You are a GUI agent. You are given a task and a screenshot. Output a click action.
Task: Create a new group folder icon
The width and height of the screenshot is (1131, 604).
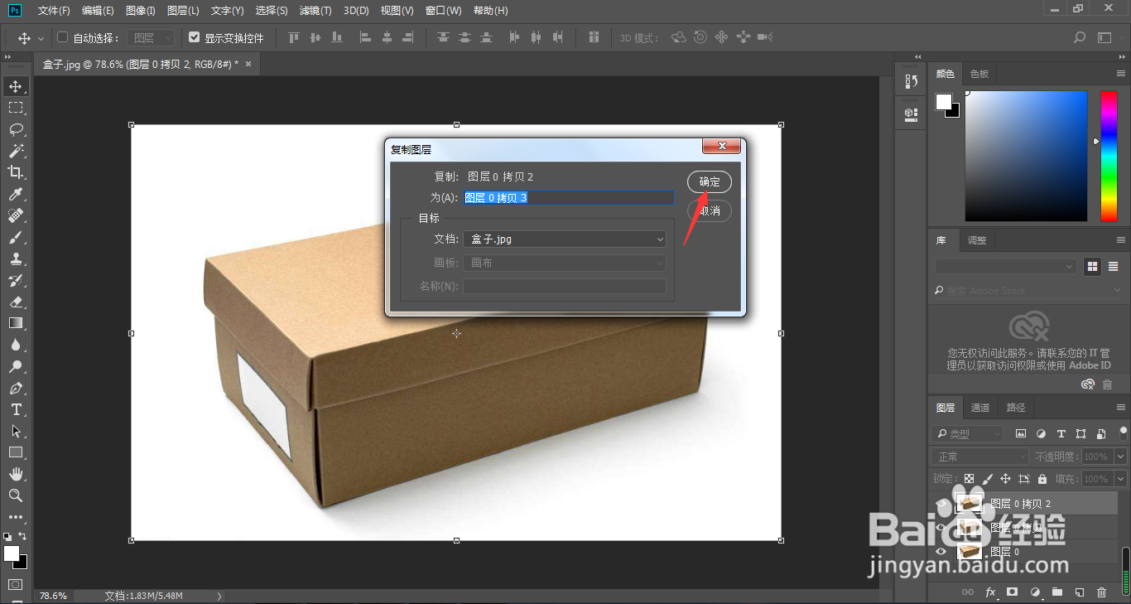[x=1056, y=592]
